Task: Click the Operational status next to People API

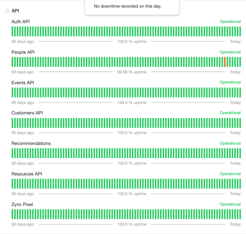Action: pos(230,52)
